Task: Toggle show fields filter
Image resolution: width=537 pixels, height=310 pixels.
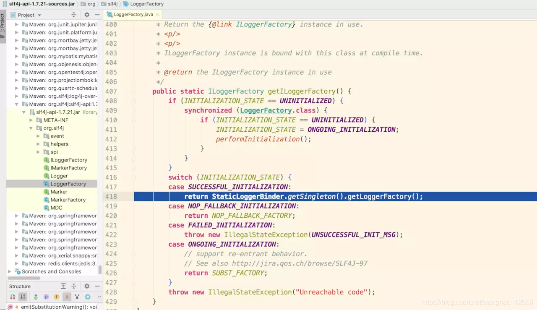Action: pos(56,297)
